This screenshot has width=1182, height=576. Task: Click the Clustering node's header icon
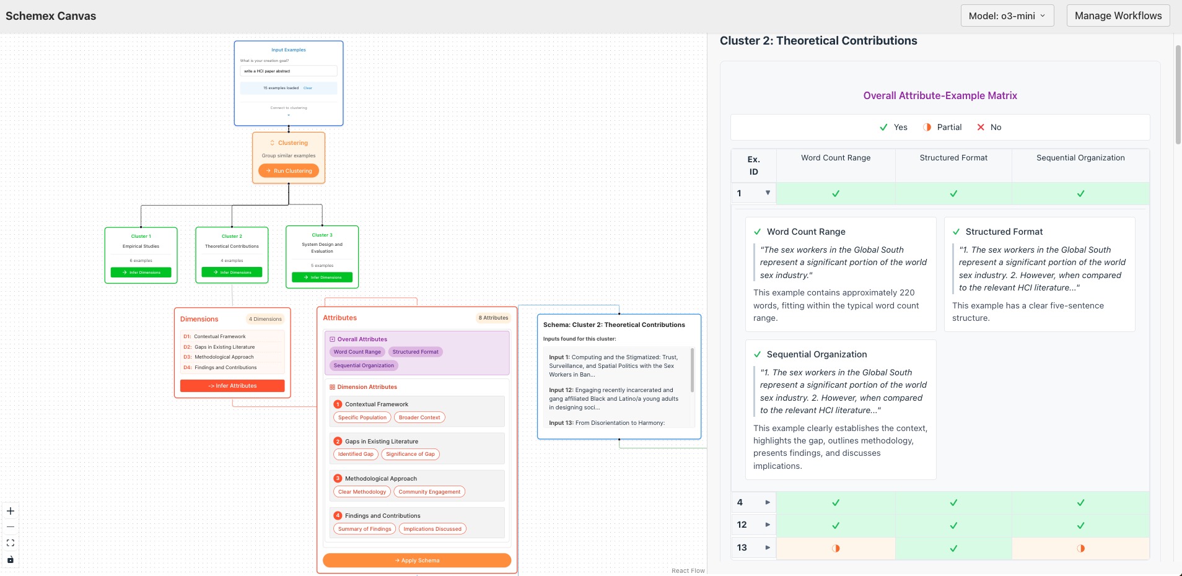pyautogui.click(x=272, y=143)
